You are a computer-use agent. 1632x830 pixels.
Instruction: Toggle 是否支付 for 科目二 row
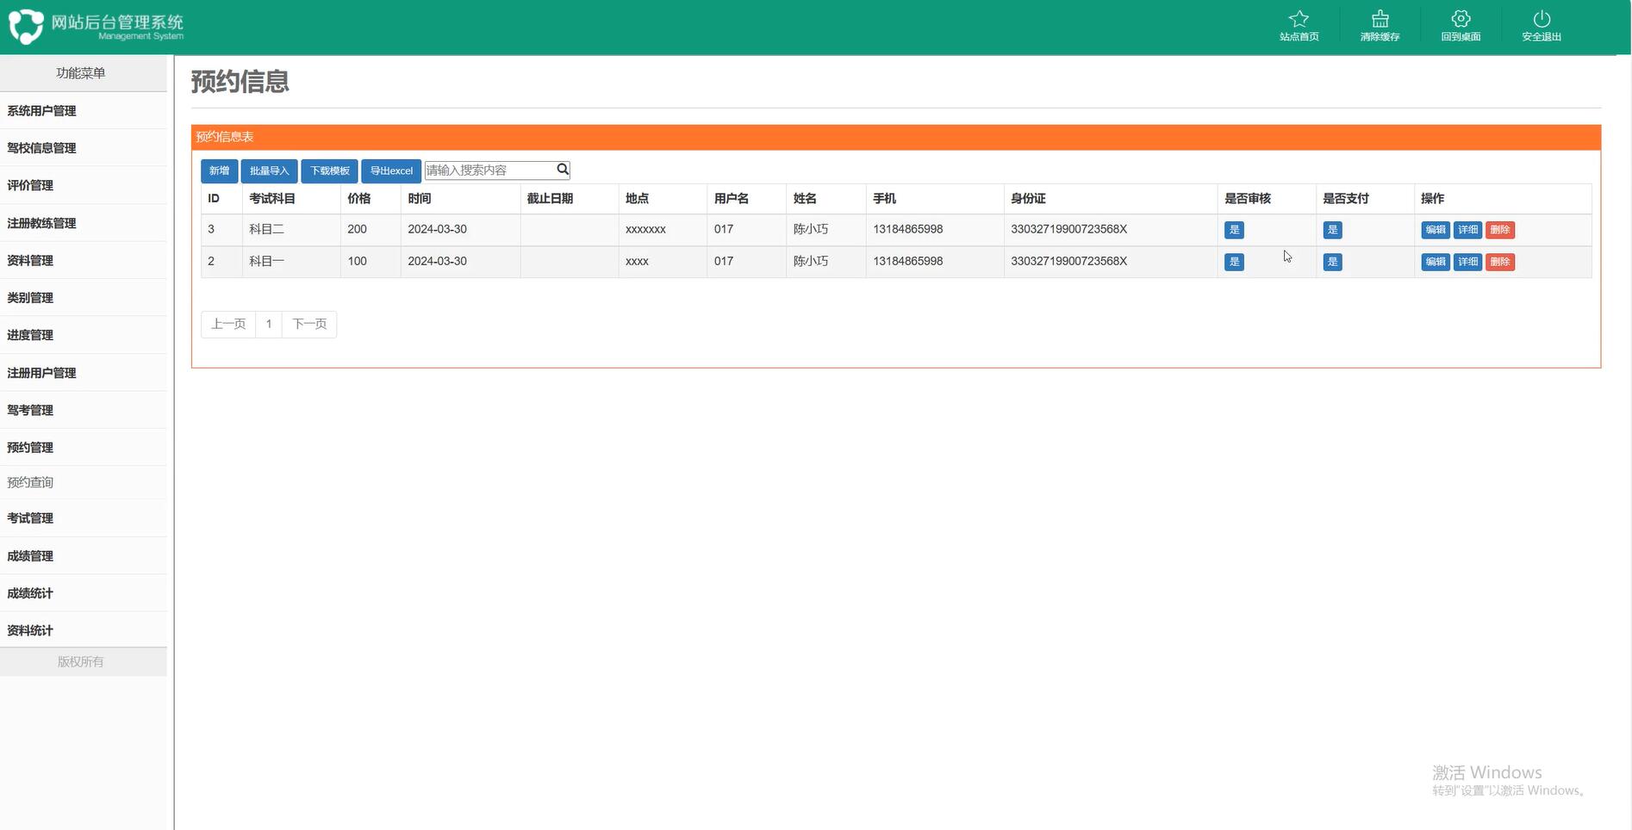[1332, 230]
